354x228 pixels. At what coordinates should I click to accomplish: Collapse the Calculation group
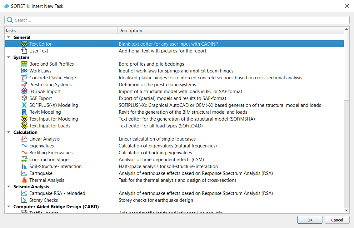[8, 132]
